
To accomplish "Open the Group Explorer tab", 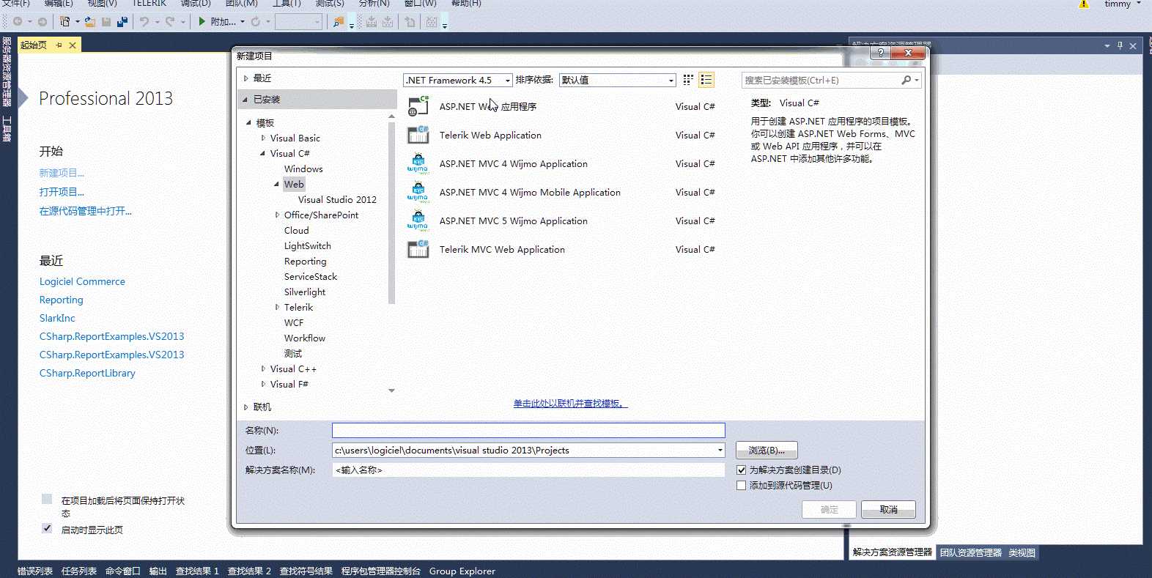I will click(462, 571).
